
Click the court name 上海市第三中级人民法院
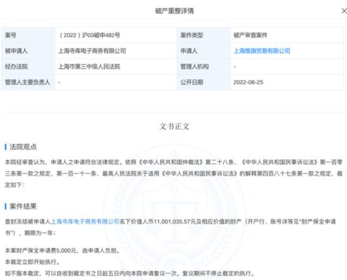89,66
